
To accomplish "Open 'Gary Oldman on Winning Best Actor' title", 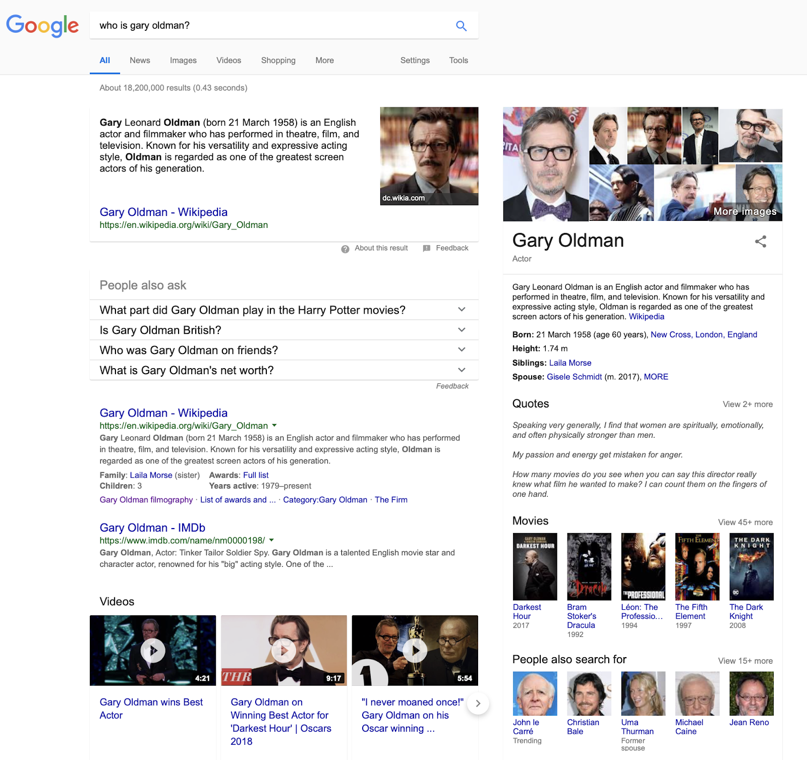I will coord(281,722).
